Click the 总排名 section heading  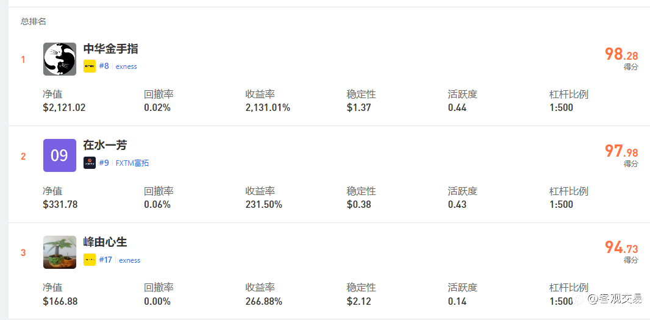34,21
